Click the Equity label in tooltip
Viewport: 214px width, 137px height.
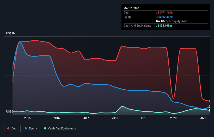tap(127, 17)
